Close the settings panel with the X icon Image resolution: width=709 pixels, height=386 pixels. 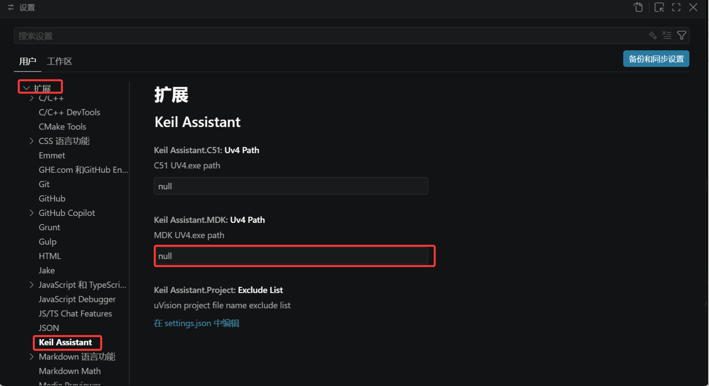coord(693,7)
